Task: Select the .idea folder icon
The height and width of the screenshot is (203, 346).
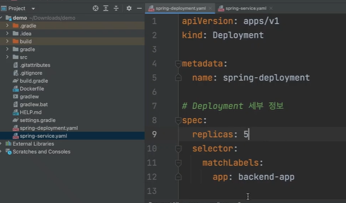Action: pyautogui.click(x=15, y=33)
